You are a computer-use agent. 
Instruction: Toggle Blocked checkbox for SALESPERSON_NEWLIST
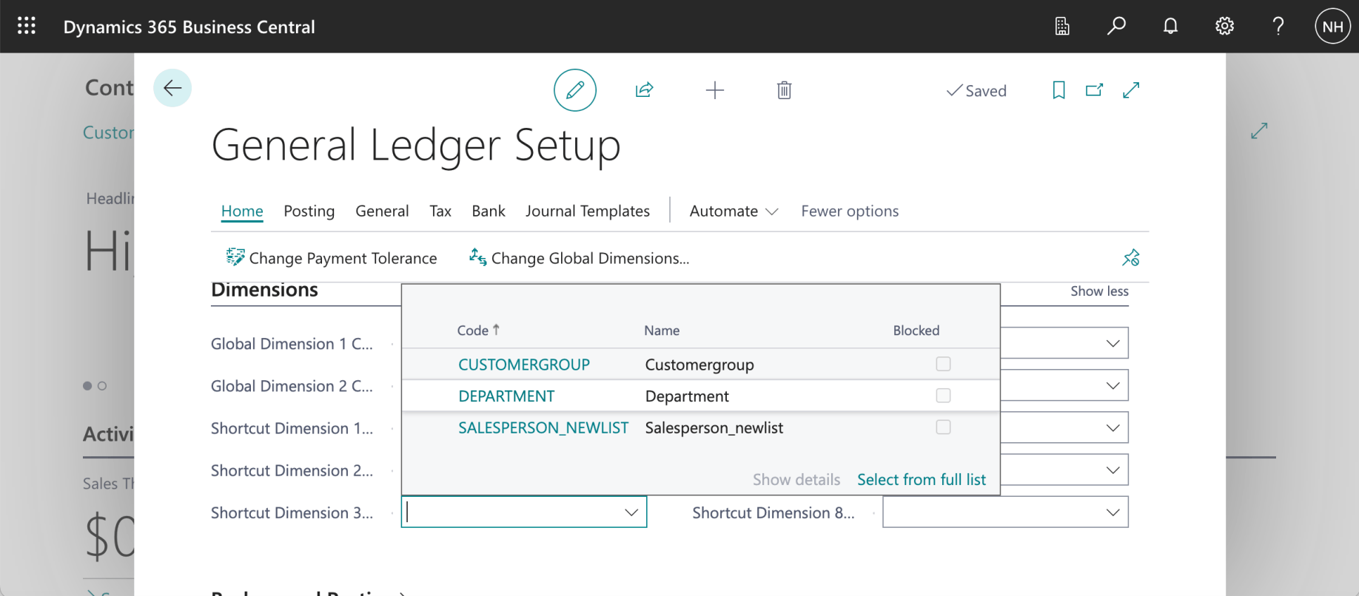point(943,427)
